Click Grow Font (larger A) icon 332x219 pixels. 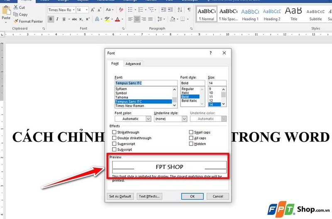click(x=93, y=10)
